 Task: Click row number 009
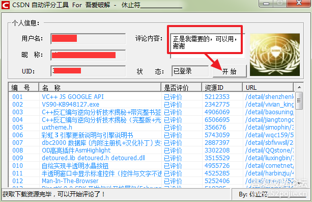pyautogui.click(x=17, y=158)
